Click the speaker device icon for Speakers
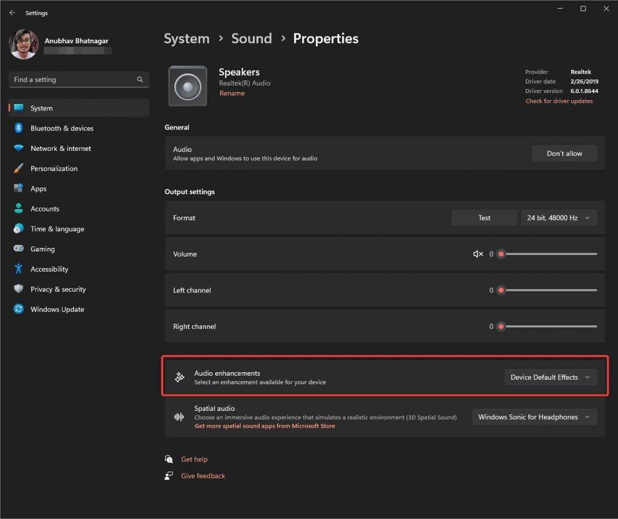 click(x=187, y=86)
